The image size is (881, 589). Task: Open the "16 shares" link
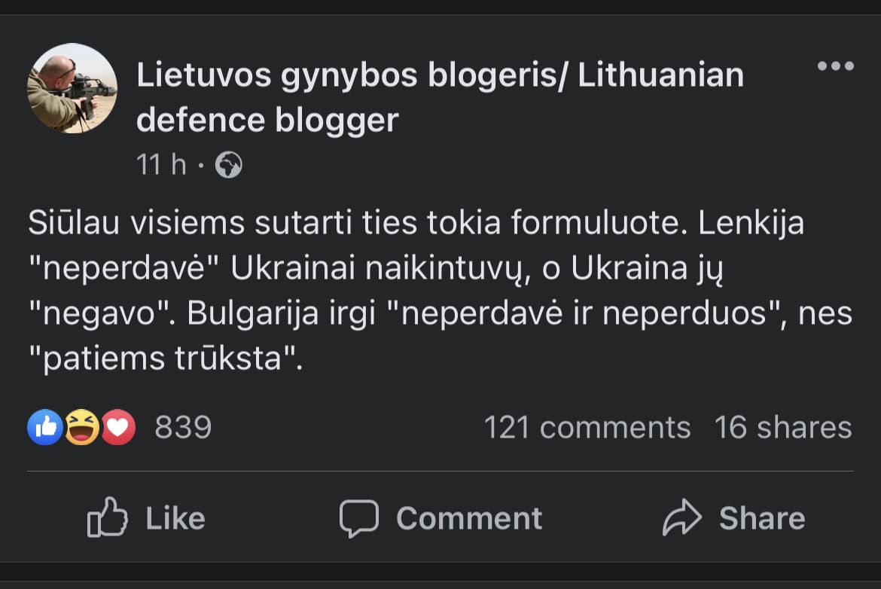click(x=782, y=428)
